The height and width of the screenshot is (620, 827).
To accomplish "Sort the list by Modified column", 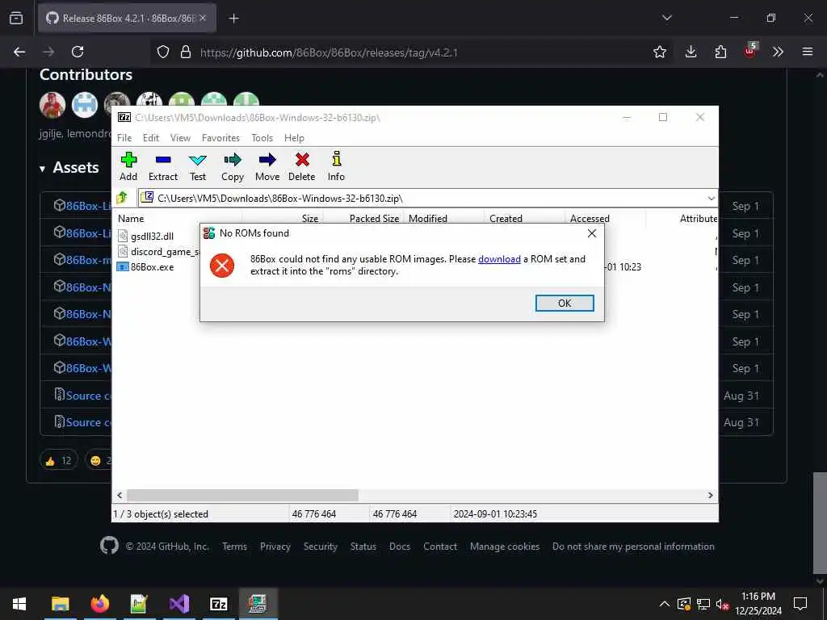I will coord(428,218).
